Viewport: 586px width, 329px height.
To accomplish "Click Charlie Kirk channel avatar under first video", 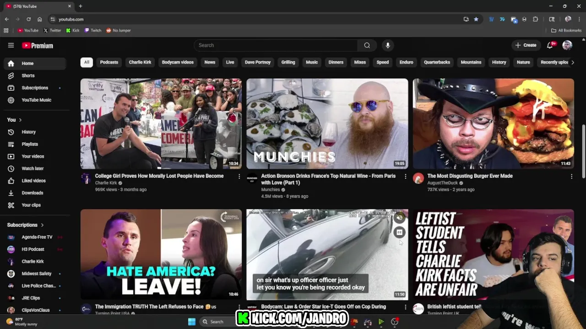I will tap(86, 179).
